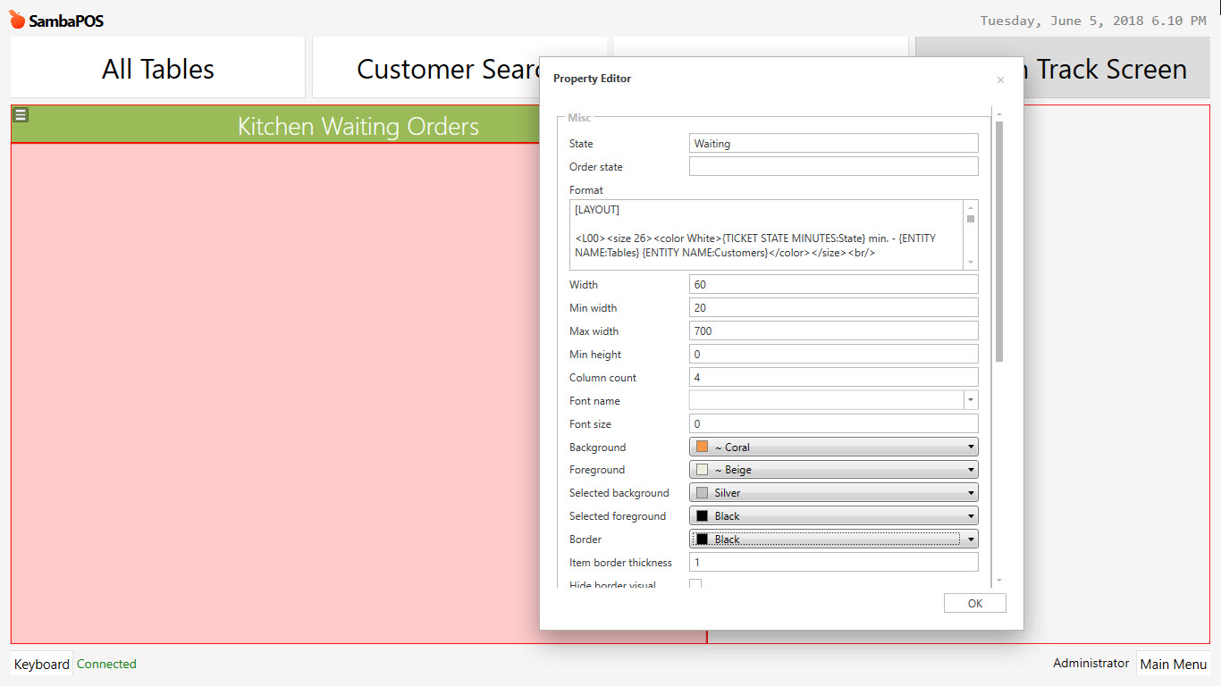Confirm changes with the OK button
The width and height of the screenshot is (1221, 686).
(974, 603)
